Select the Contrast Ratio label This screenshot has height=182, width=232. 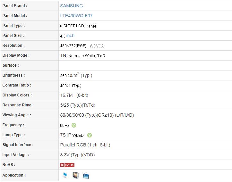pos(17,85)
